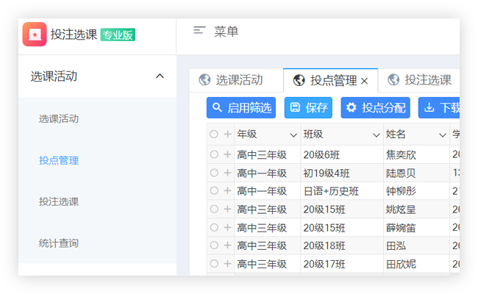The image size is (478, 294).
Task: Open the 班级 column filter dropdown
Action: pos(376,135)
